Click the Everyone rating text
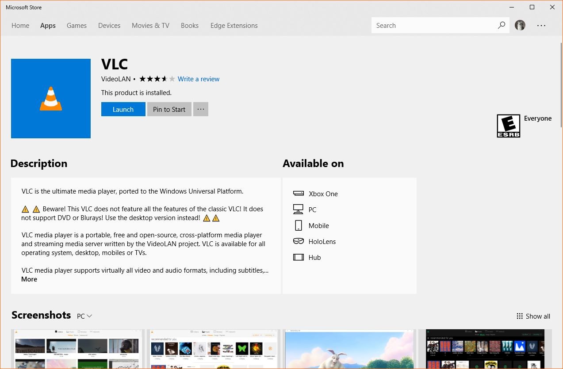563x369 pixels. (538, 118)
